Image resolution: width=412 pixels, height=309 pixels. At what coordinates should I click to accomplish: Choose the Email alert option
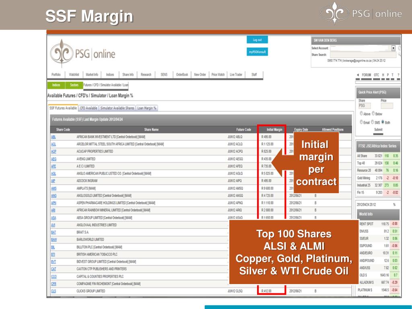click(361, 122)
